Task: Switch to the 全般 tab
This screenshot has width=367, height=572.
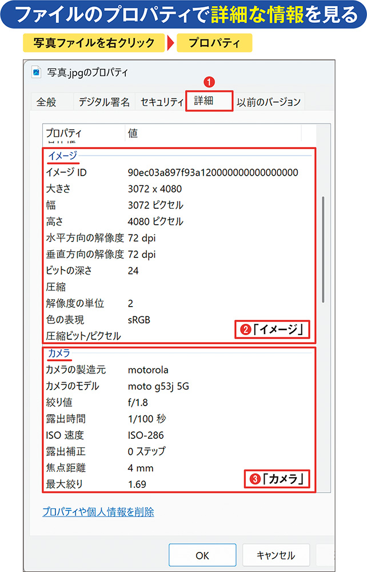Action: click(46, 102)
